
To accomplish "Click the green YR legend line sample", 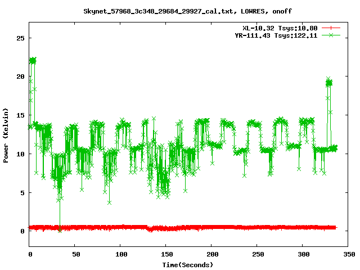I will (331, 35).
